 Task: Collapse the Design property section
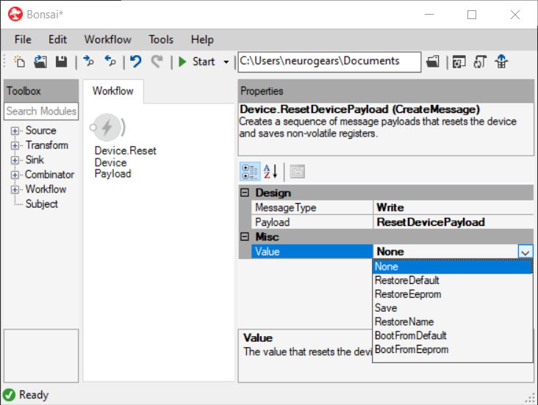click(x=245, y=193)
